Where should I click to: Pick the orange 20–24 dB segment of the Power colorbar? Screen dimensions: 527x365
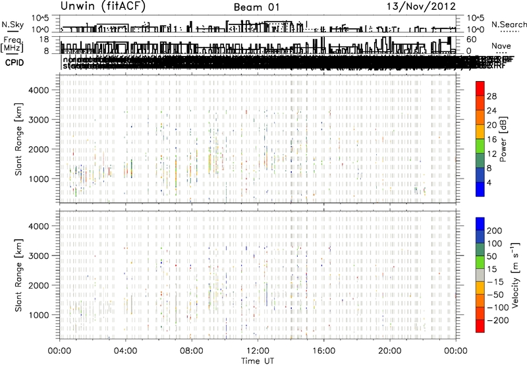pyautogui.click(x=480, y=117)
